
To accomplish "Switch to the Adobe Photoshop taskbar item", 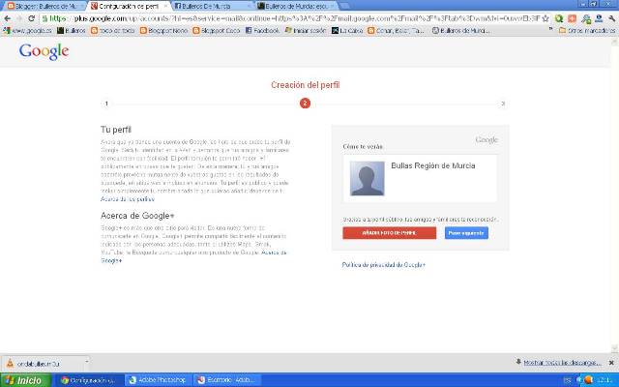I will [159, 380].
